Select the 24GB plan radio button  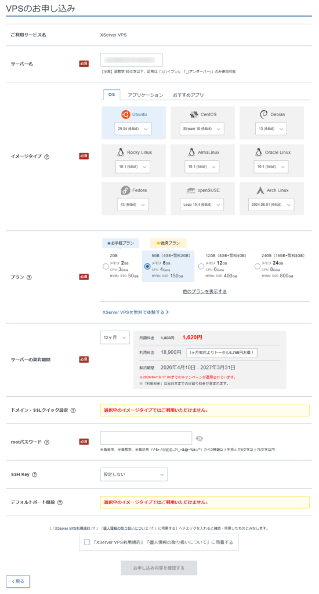click(258, 267)
